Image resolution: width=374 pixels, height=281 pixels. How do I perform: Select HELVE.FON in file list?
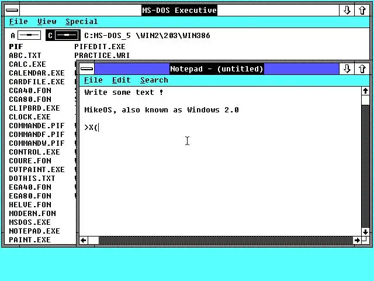coord(30,205)
